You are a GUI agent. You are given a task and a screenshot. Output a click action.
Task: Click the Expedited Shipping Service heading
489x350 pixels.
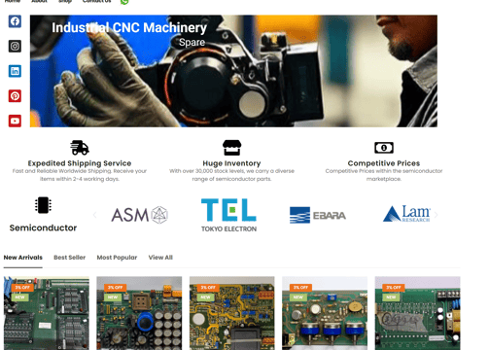click(x=80, y=163)
